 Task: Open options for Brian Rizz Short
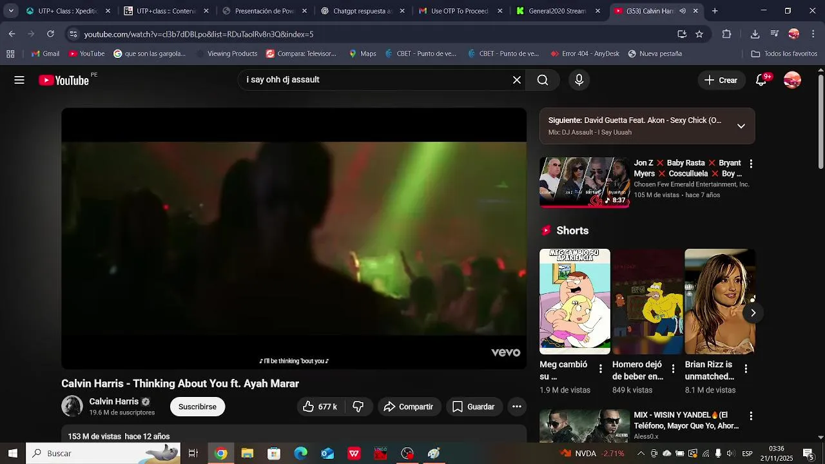coord(746,369)
